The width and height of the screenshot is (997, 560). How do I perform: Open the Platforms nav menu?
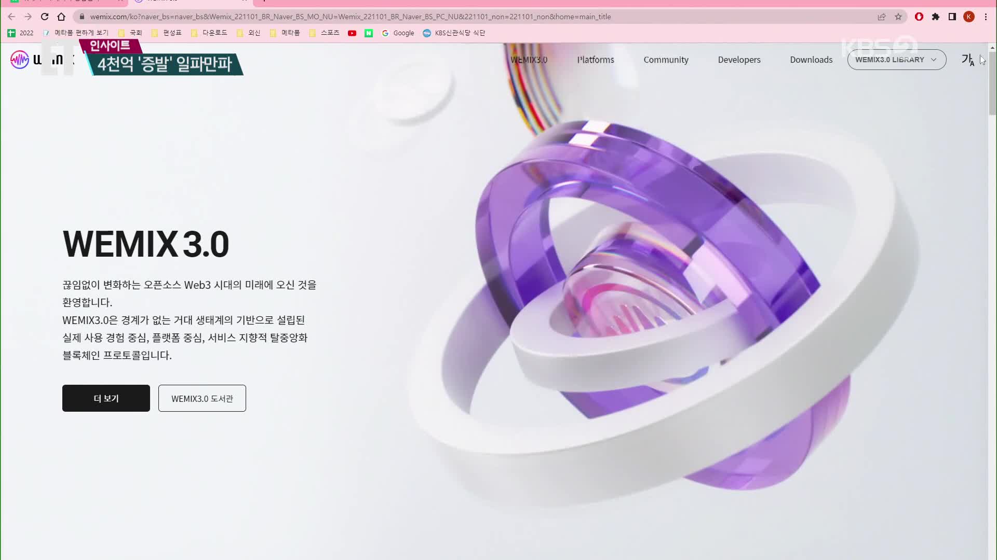[596, 60]
